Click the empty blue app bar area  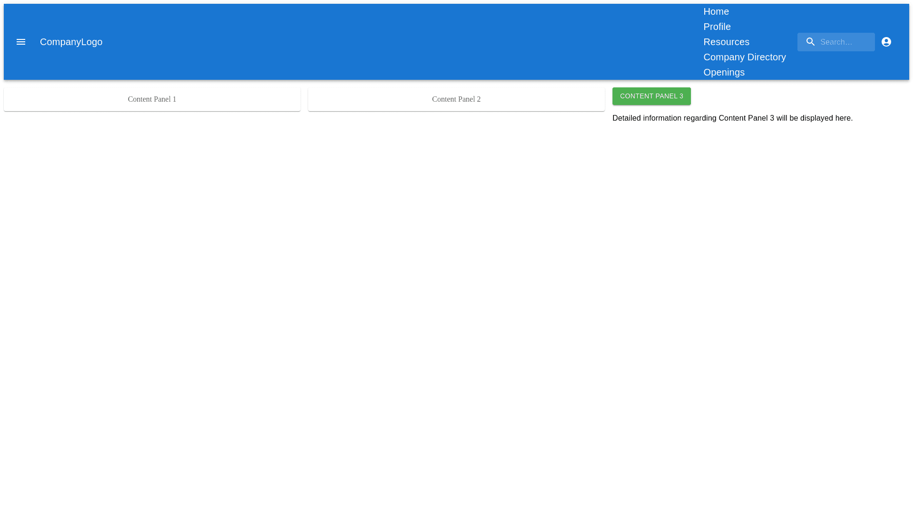click(x=380, y=42)
